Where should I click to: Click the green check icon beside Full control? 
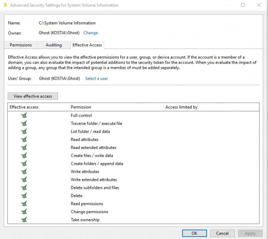(24, 116)
